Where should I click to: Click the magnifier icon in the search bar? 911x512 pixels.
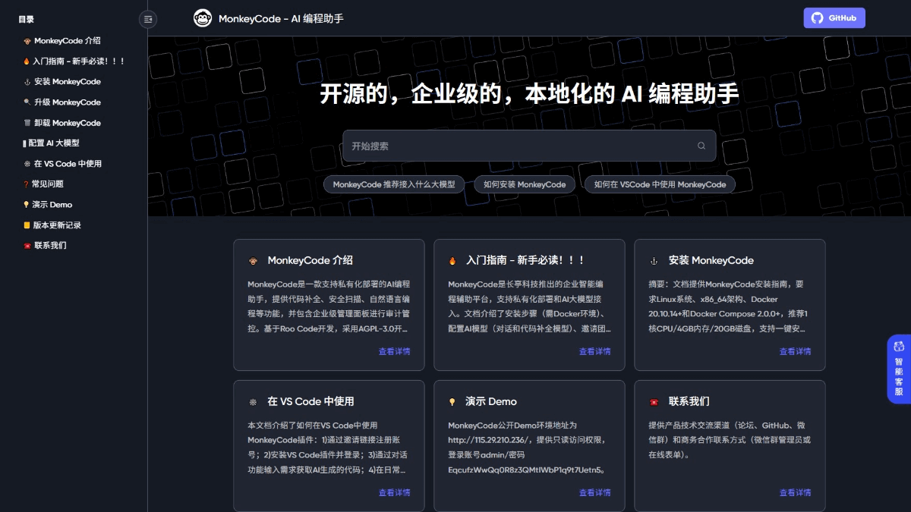pos(700,145)
